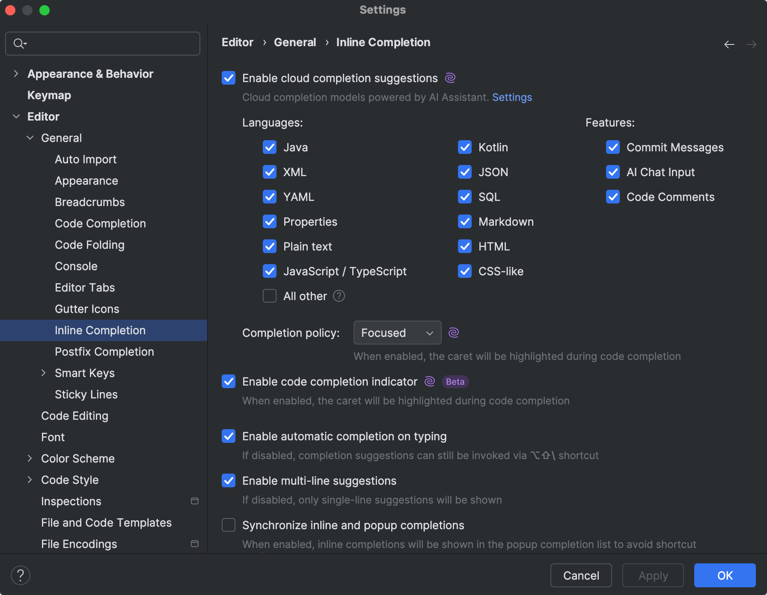Click the back navigation arrow
The width and height of the screenshot is (767, 595).
point(729,44)
